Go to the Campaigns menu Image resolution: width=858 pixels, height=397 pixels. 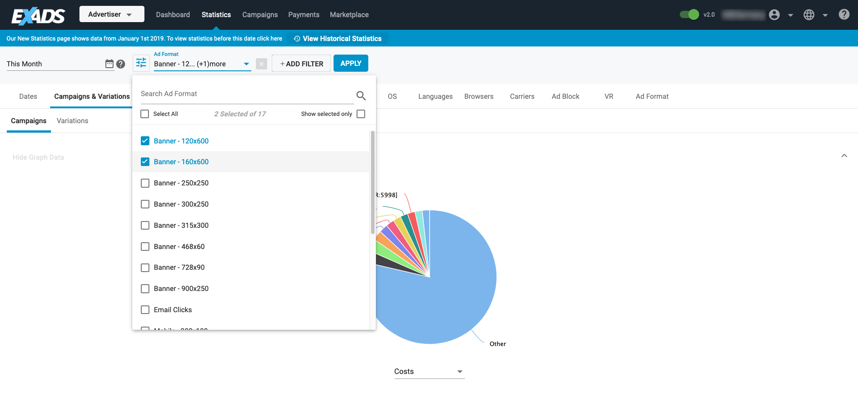click(x=260, y=15)
